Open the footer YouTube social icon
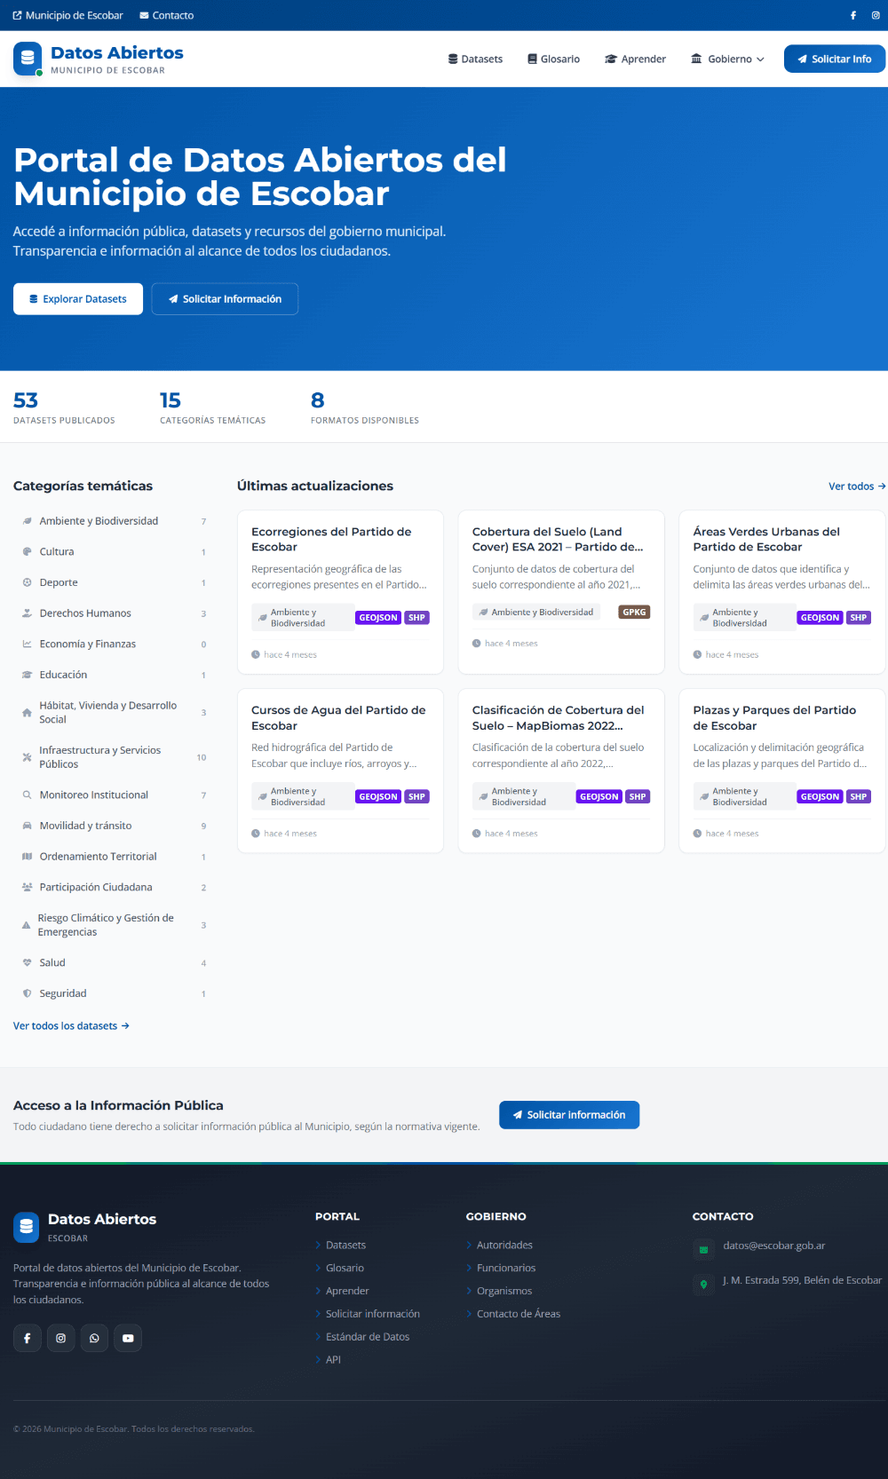Image resolution: width=888 pixels, height=1479 pixels. coord(128,1338)
